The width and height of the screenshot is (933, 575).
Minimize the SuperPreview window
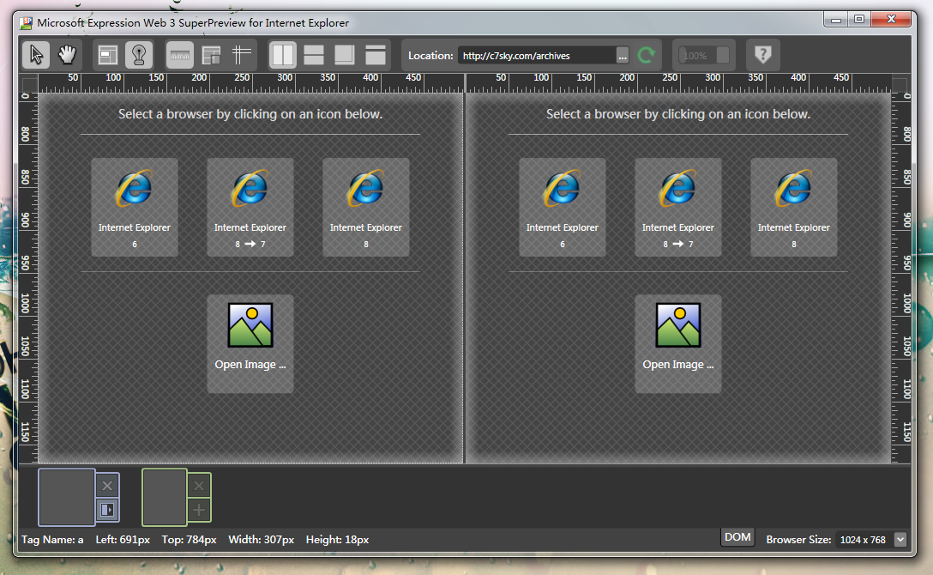[x=836, y=19]
